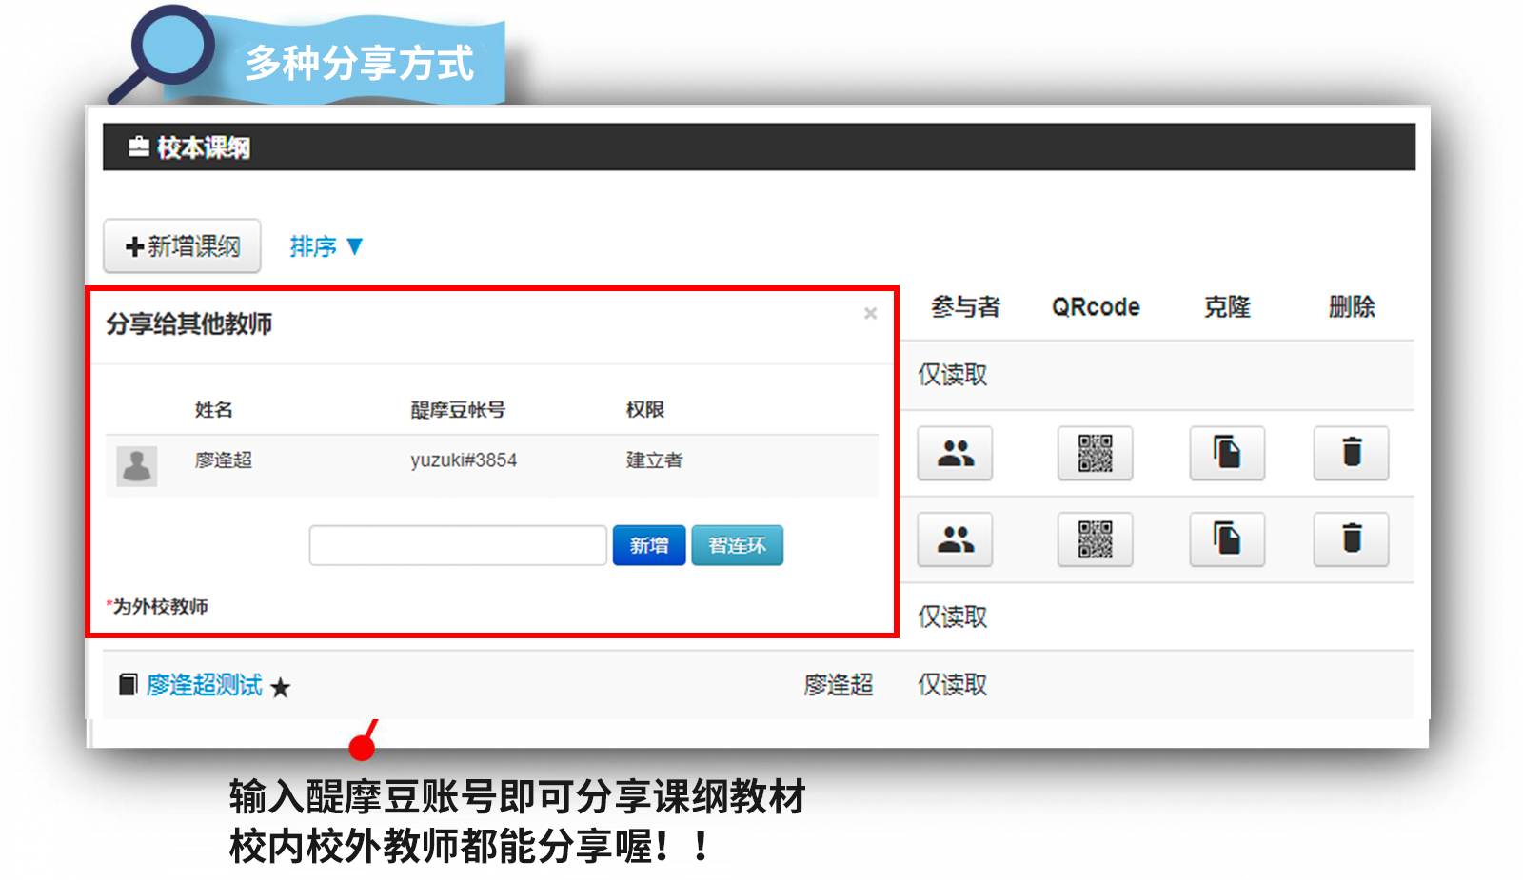Click the star next to 廖逢超测试

[x=280, y=687]
